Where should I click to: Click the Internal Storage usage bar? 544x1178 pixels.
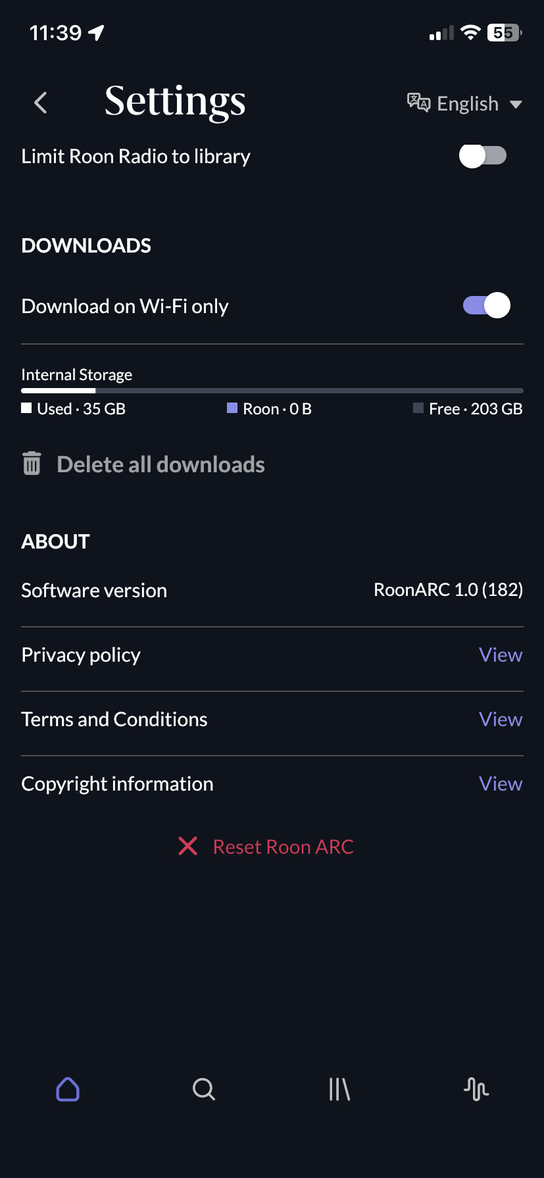(272, 389)
